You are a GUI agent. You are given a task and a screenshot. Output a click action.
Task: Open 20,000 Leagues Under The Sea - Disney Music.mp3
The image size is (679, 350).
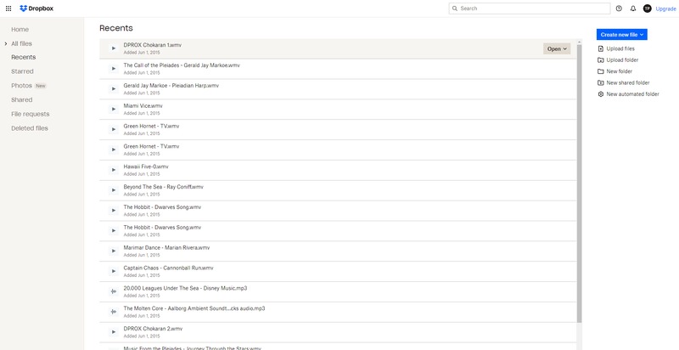185,289
